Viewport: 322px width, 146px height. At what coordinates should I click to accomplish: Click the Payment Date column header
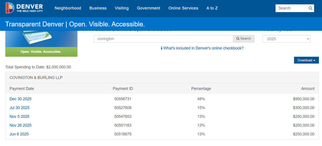[x=22, y=89]
